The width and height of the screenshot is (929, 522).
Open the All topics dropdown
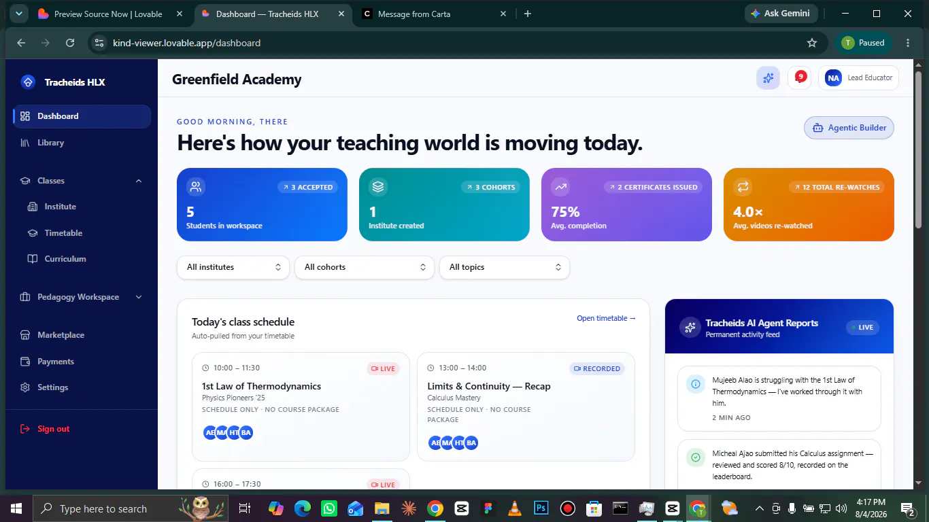(x=505, y=267)
